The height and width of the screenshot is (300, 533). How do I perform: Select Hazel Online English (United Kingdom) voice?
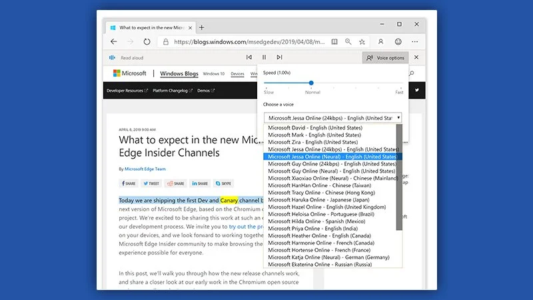330,207
